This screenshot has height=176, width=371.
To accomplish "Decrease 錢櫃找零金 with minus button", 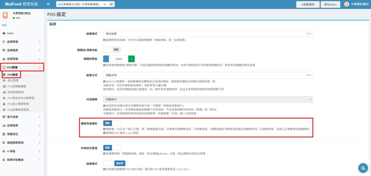I will [x=106, y=59].
